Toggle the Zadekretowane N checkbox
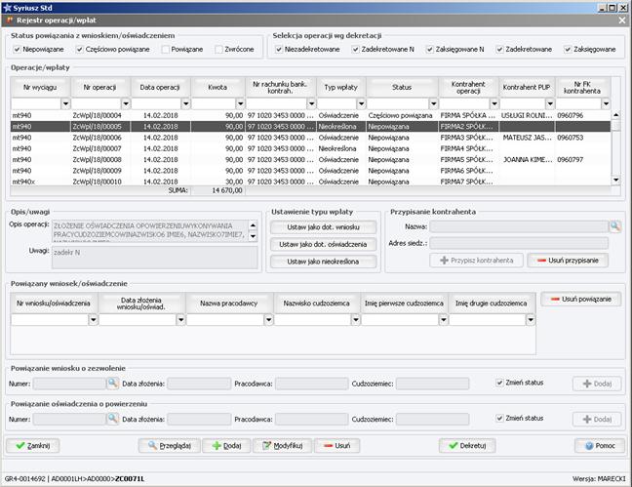The height and width of the screenshot is (487, 632). (355, 49)
